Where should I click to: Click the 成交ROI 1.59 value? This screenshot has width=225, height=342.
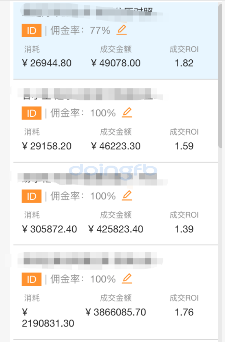point(184,146)
